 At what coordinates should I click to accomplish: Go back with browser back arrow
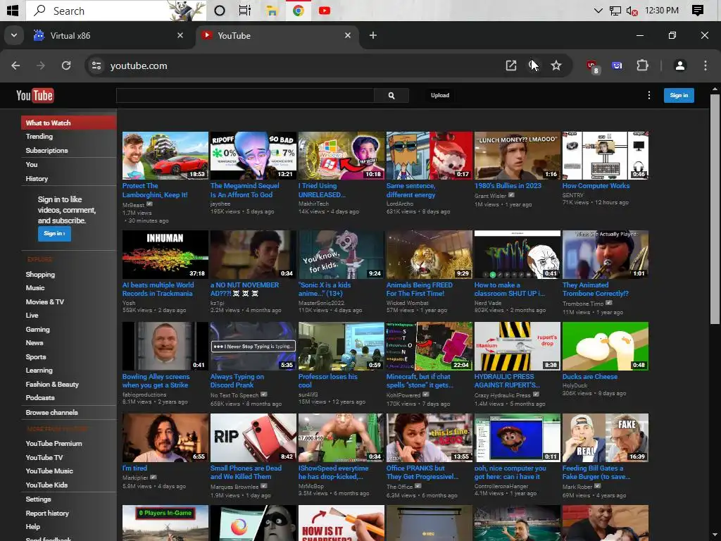pyautogui.click(x=15, y=66)
